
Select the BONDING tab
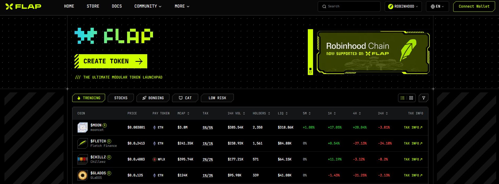tap(153, 98)
